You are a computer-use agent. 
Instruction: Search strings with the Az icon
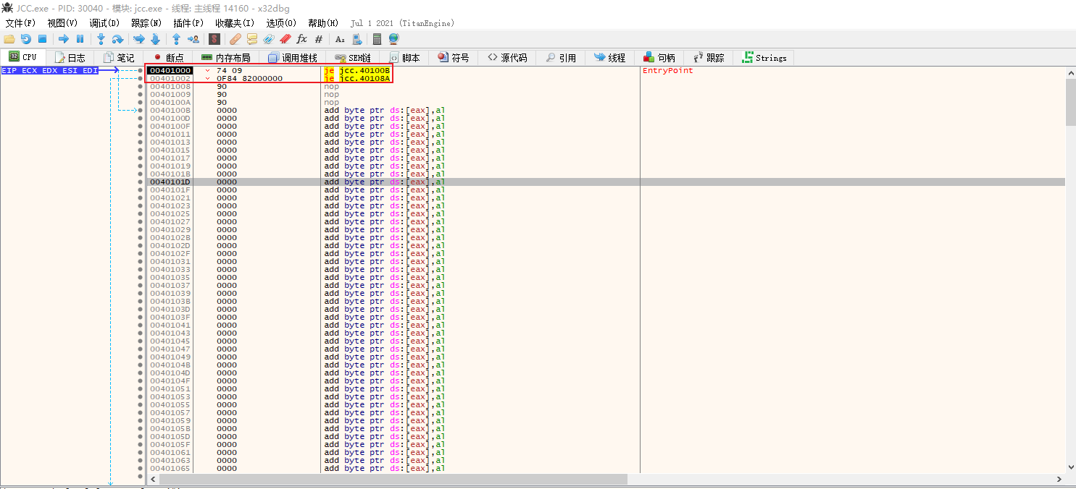340,39
